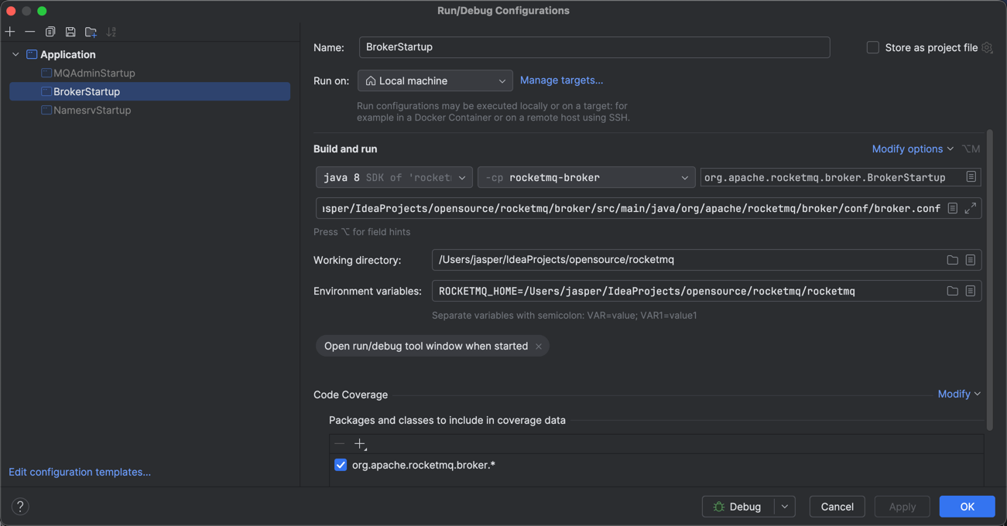
Task: Select NamesrvStartup configuration
Action: coord(92,110)
